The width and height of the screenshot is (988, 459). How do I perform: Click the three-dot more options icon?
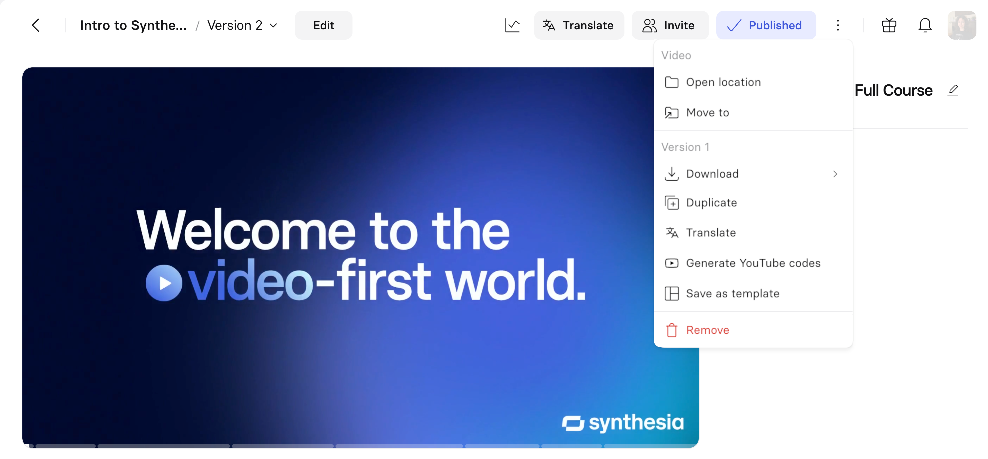(x=838, y=25)
